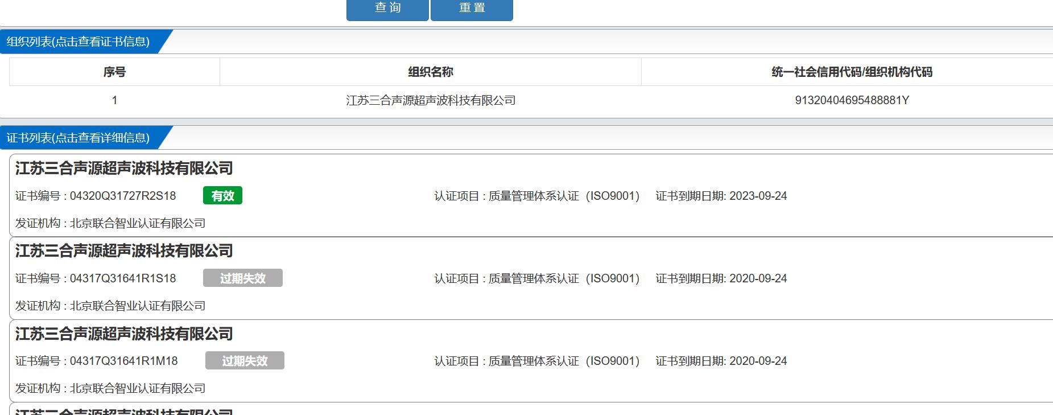Viewport: 1053px width, 415px height.
Task: Click 认证项目 text of certificate 04317Q31641R1S18
Action: (536, 278)
